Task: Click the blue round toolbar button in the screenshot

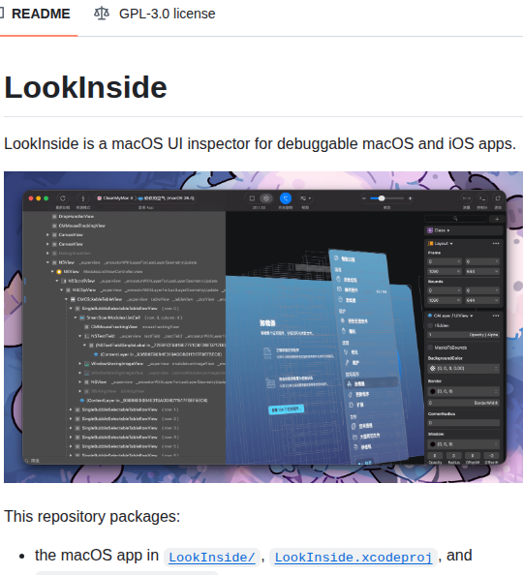Action: click(x=286, y=198)
